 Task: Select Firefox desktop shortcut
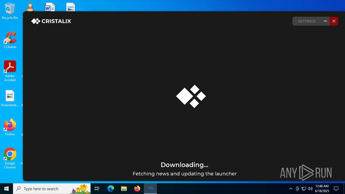point(10,127)
